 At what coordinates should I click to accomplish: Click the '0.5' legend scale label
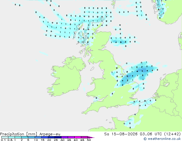[x=10, y=140]
